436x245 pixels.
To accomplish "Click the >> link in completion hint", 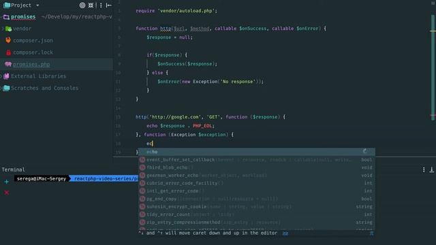I will pos(285,233).
